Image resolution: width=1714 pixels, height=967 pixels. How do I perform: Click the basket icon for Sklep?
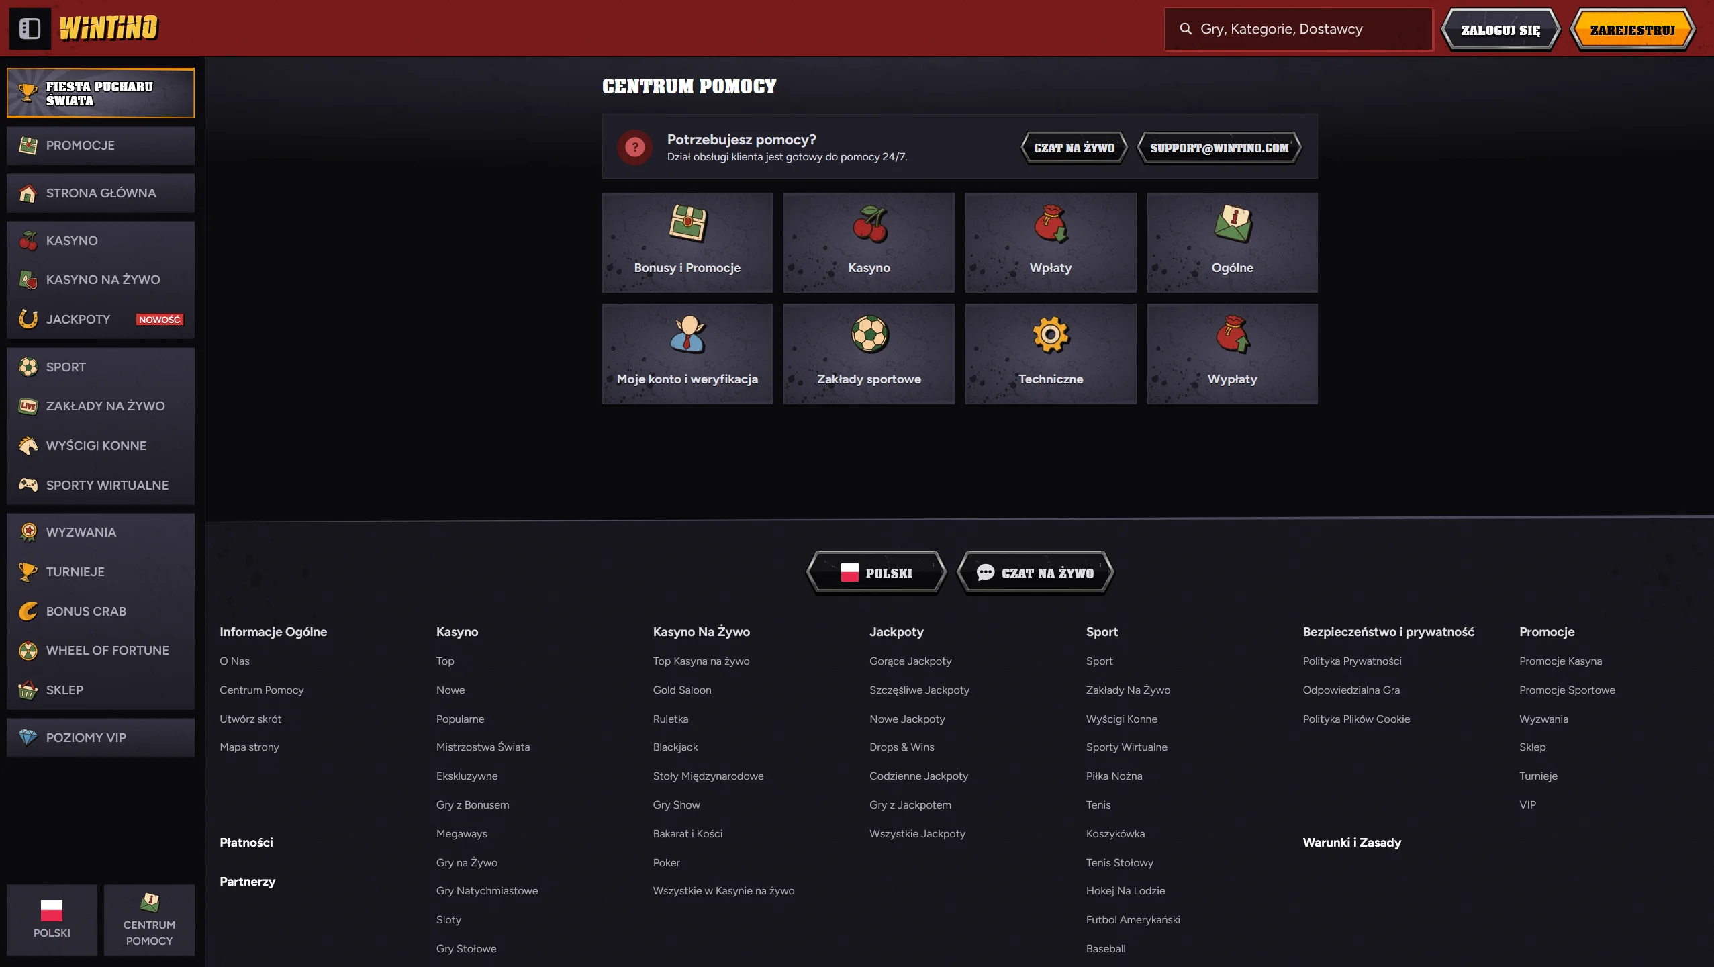point(28,690)
